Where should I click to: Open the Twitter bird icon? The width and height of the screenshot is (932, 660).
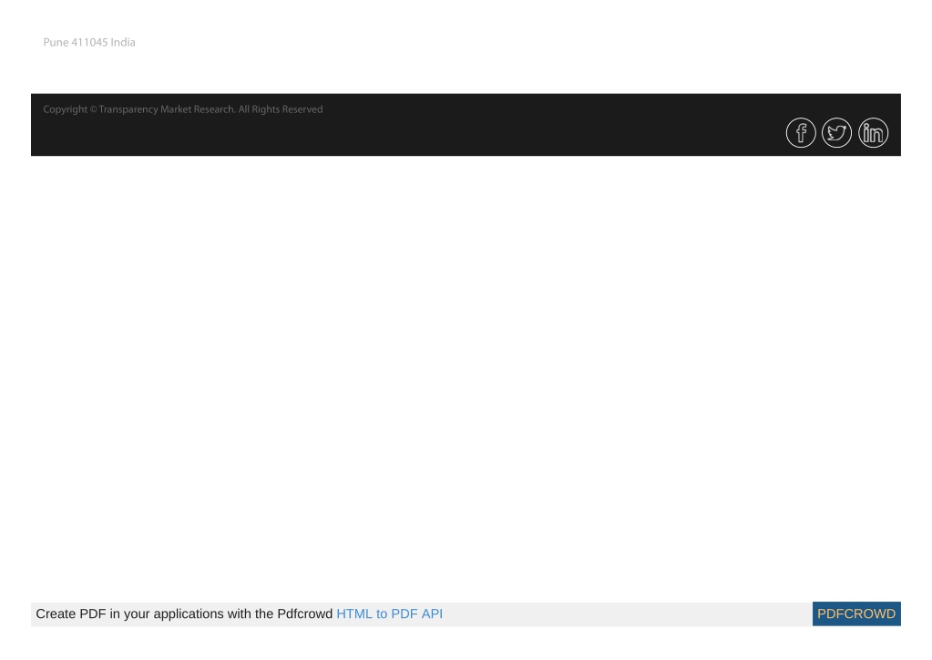[x=836, y=132]
